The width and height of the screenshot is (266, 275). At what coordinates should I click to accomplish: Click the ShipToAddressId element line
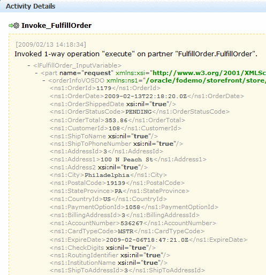127,270
